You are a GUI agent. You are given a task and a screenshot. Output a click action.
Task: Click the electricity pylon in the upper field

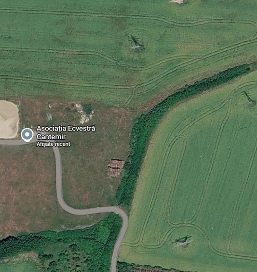click(x=135, y=43)
